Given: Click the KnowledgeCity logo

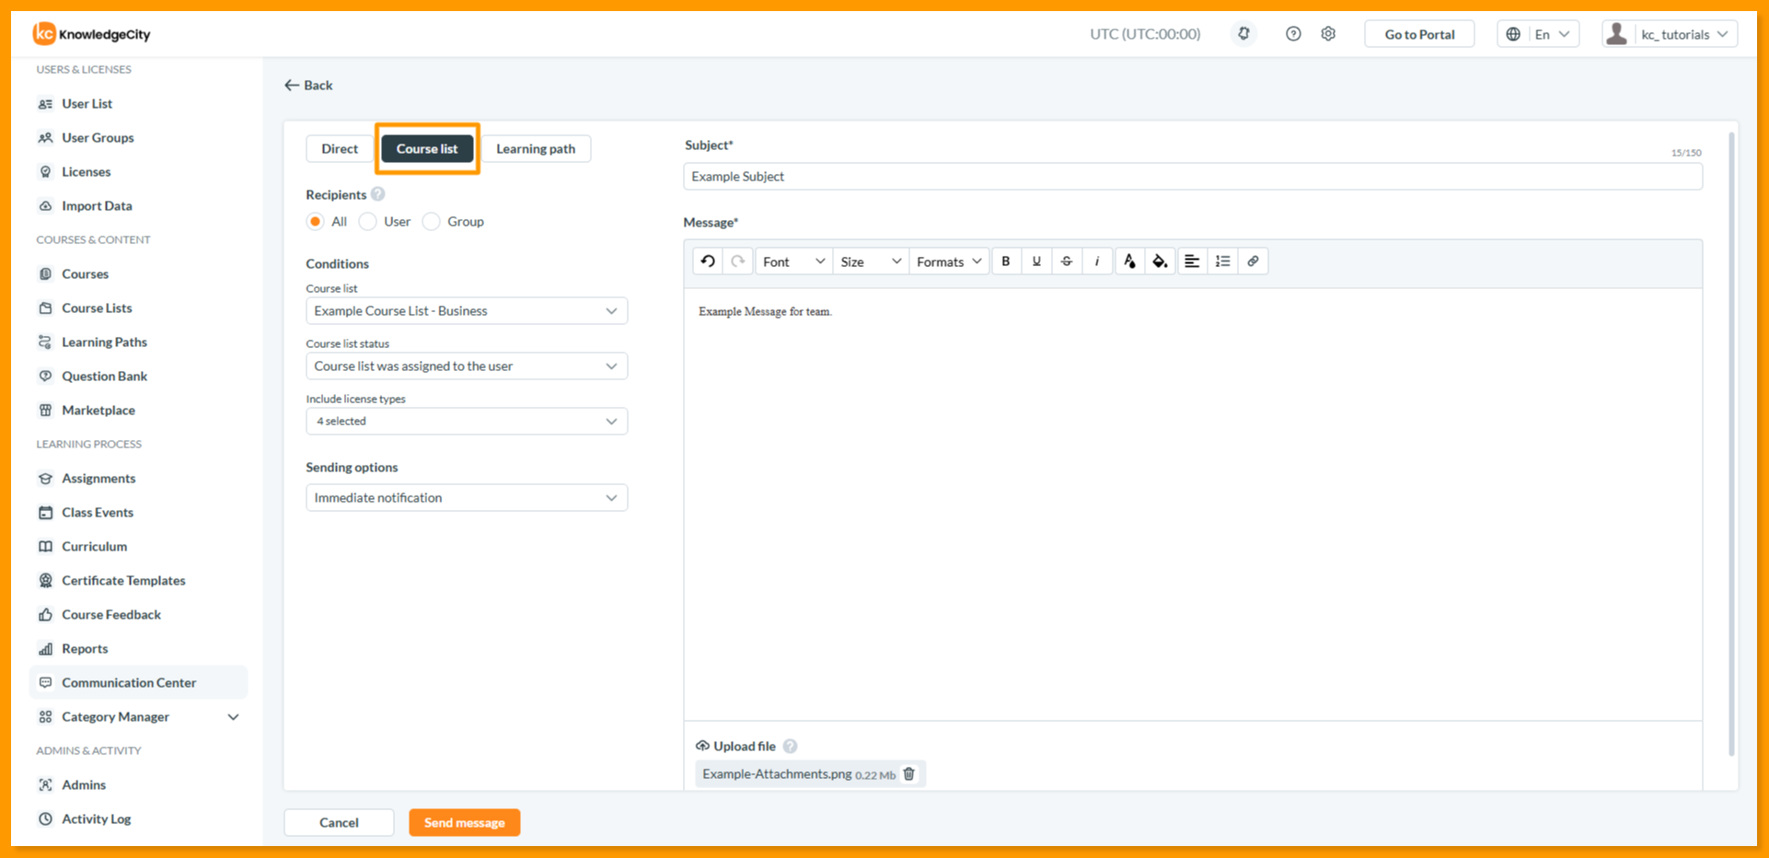Looking at the screenshot, I should pyautogui.click(x=92, y=34).
